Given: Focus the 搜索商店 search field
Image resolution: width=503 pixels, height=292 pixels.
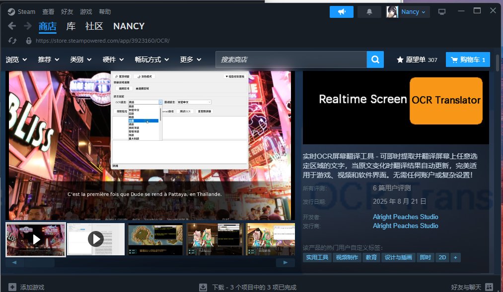Looking at the screenshot, I should click(291, 59).
